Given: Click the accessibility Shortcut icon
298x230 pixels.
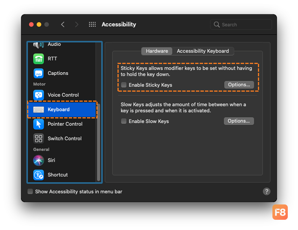Looking at the screenshot, I should coord(39,175).
